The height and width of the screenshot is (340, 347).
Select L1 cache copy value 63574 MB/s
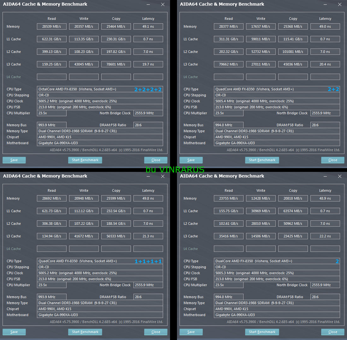293,211
